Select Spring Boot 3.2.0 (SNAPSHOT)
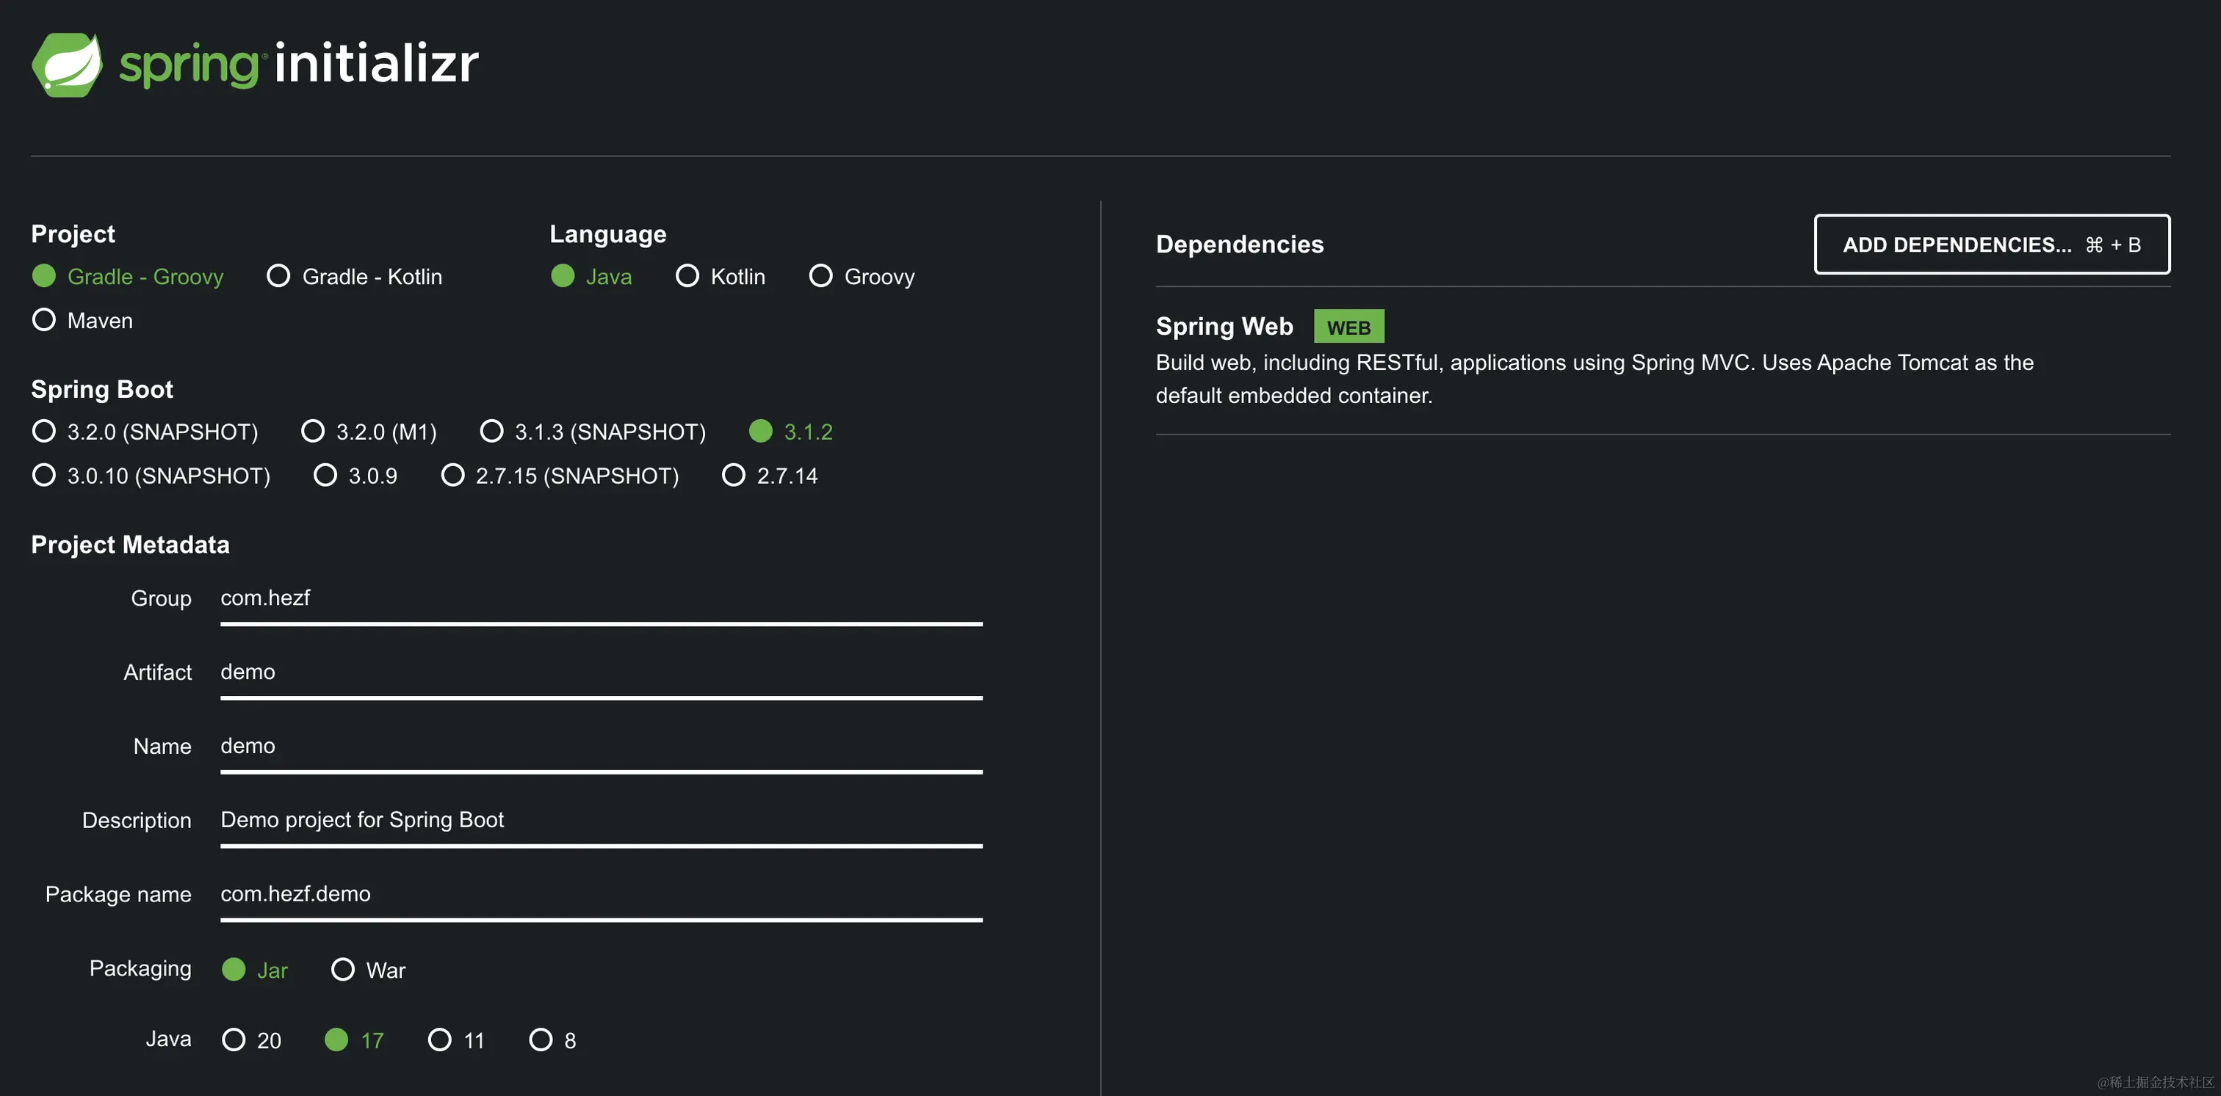 [x=44, y=432]
